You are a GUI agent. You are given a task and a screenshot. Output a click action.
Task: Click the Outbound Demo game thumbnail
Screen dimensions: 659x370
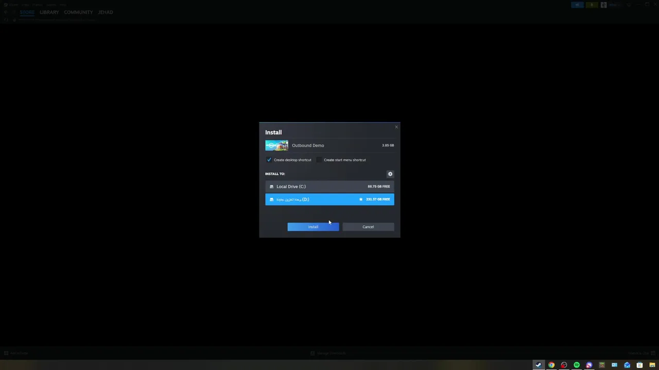[x=277, y=145]
